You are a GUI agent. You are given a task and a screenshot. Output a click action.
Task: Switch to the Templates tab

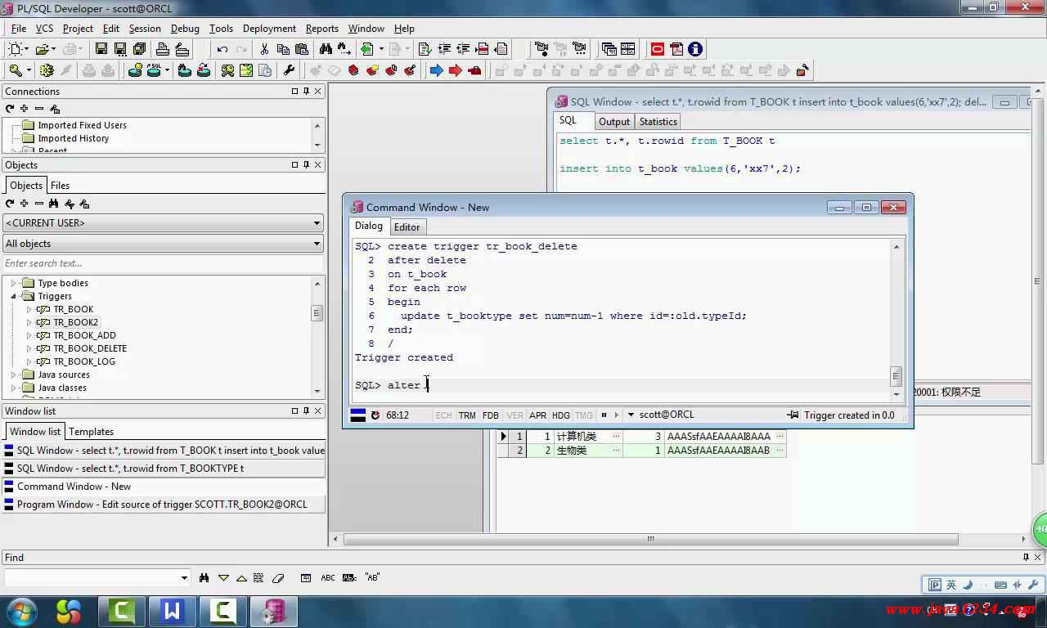(x=91, y=432)
